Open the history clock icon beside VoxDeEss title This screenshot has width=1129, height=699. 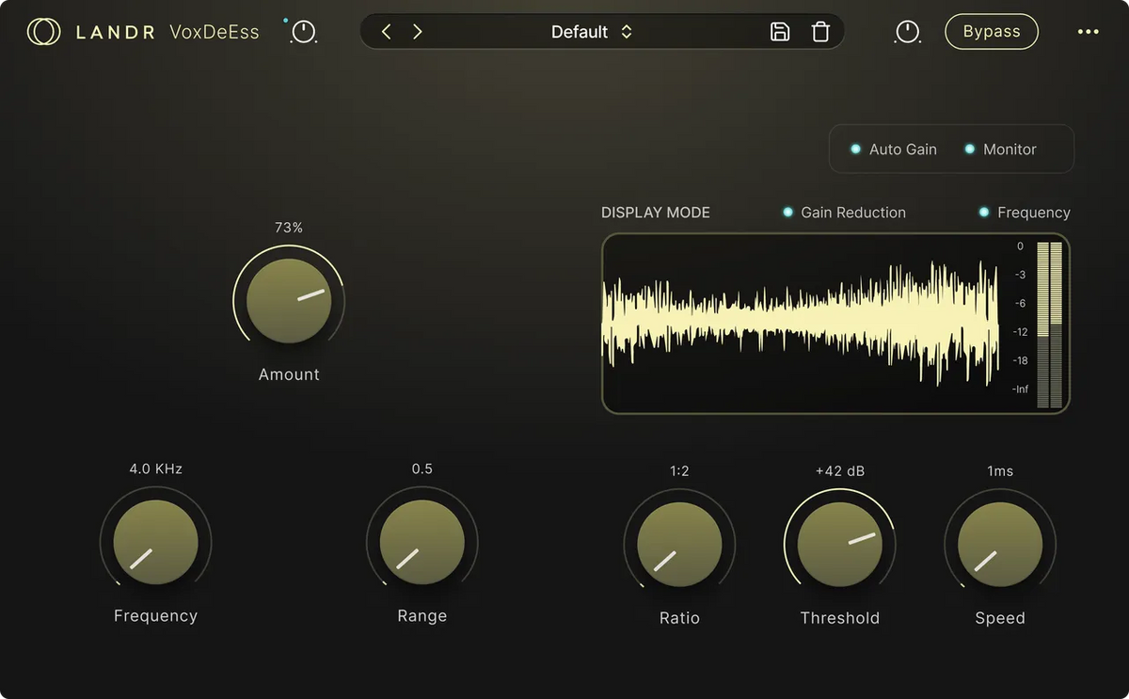coord(302,32)
